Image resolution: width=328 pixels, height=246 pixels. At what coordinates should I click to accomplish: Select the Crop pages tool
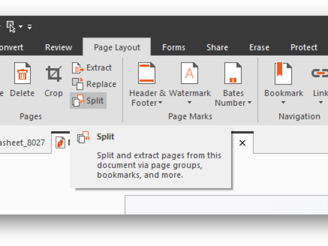(53, 74)
